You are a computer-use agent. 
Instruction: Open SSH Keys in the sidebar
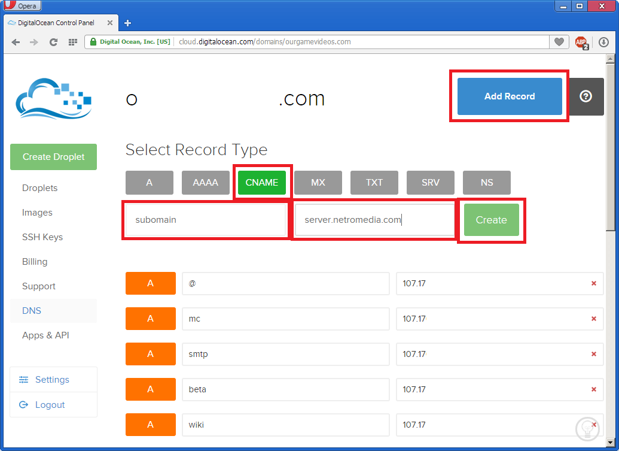42,237
